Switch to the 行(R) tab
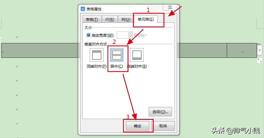 click(x=110, y=20)
